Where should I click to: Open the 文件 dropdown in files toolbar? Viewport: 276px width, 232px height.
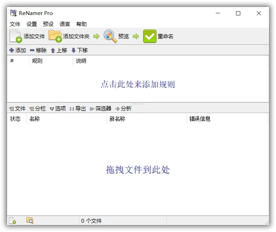tap(18, 109)
